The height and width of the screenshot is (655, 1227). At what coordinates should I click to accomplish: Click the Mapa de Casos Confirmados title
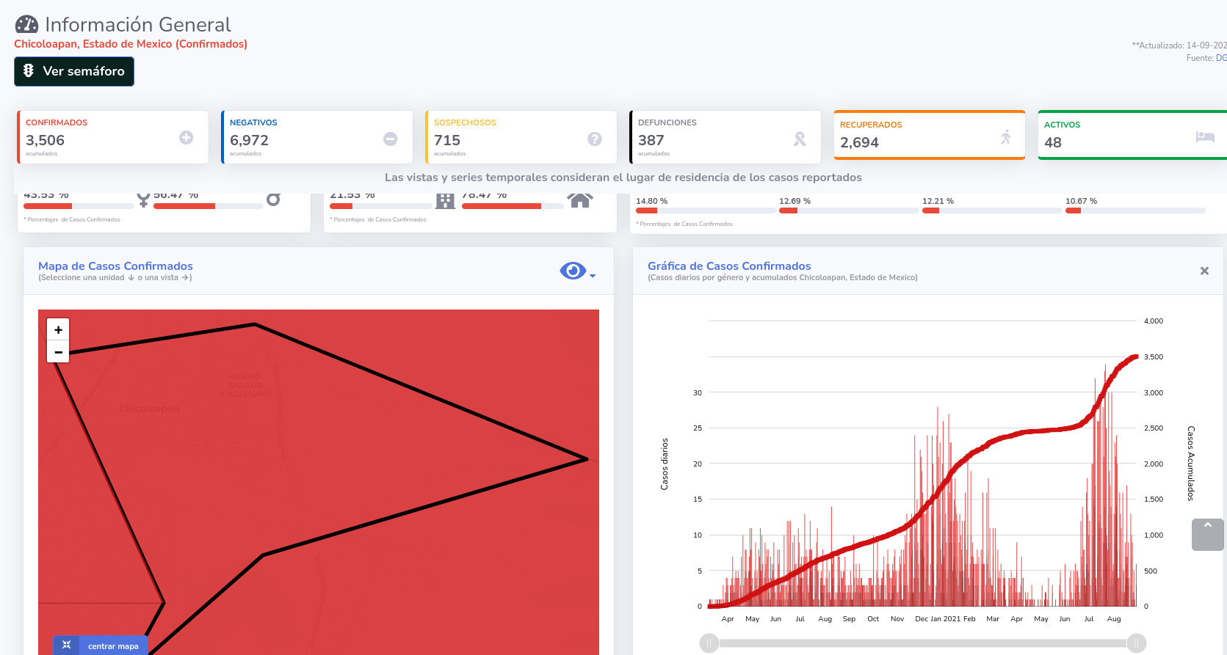(x=115, y=266)
